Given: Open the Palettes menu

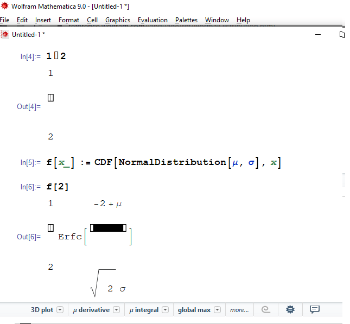Looking at the screenshot, I should pyautogui.click(x=186, y=20).
